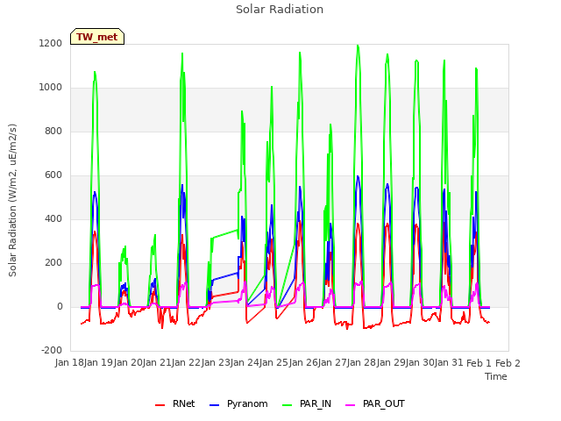Image resolution: width=561 pixels, height=421 pixels.
Task: Click the magenta PAR_OUT legend swatch
Action: click(351, 405)
